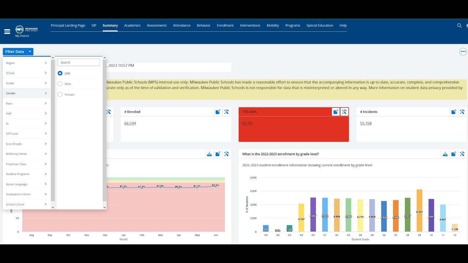
Task: Select the Summary tab
Action: 110,26
